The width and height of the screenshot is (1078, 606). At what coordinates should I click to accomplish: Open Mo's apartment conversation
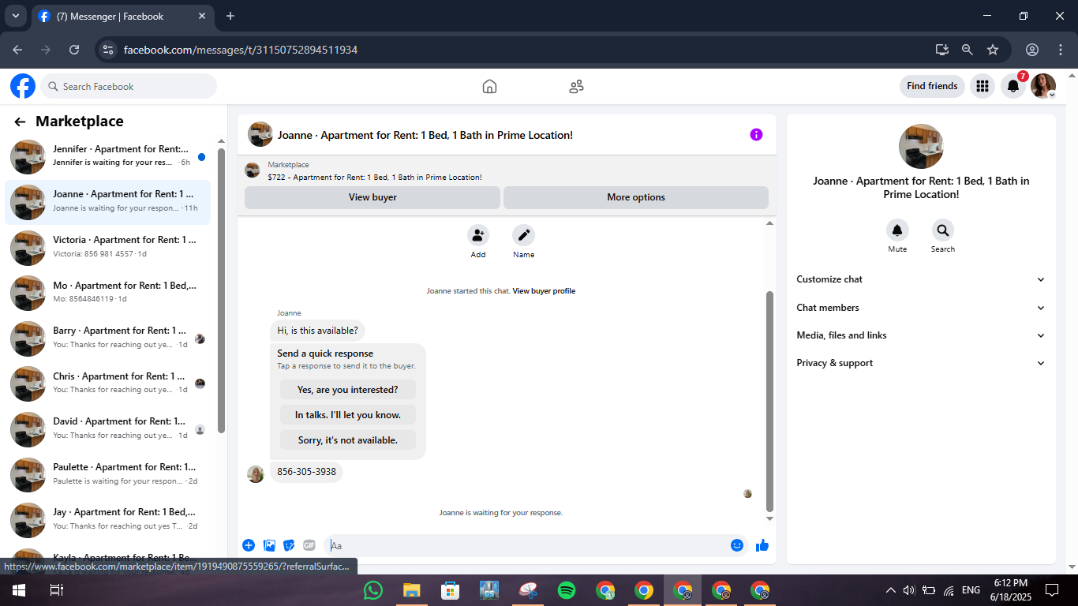(108, 293)
